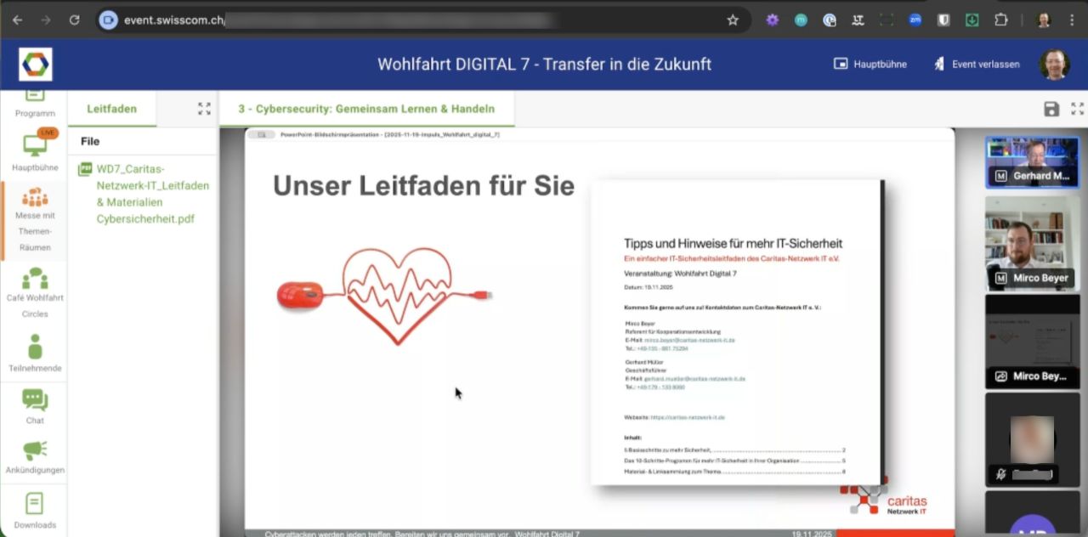1088x537 pixels.
Task: Bookmark page with star icon
Action: 733,20
